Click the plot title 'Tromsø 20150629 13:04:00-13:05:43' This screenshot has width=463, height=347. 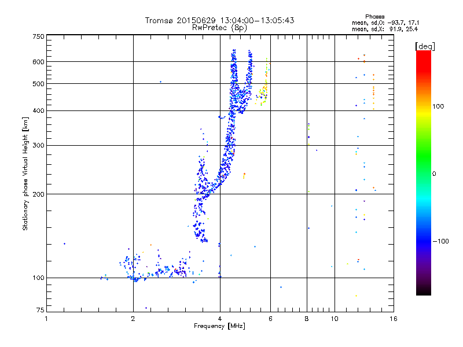pyautogui.click(x=219, y=20)
